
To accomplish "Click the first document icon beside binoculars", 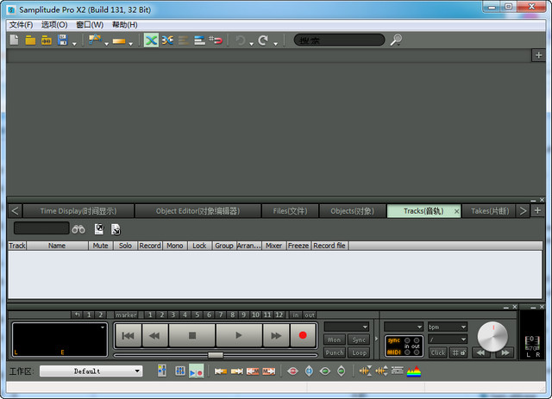I will tap(99, 229).
